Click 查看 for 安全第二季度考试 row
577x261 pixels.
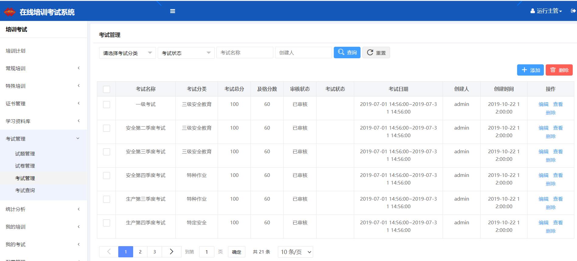(558, 128)
